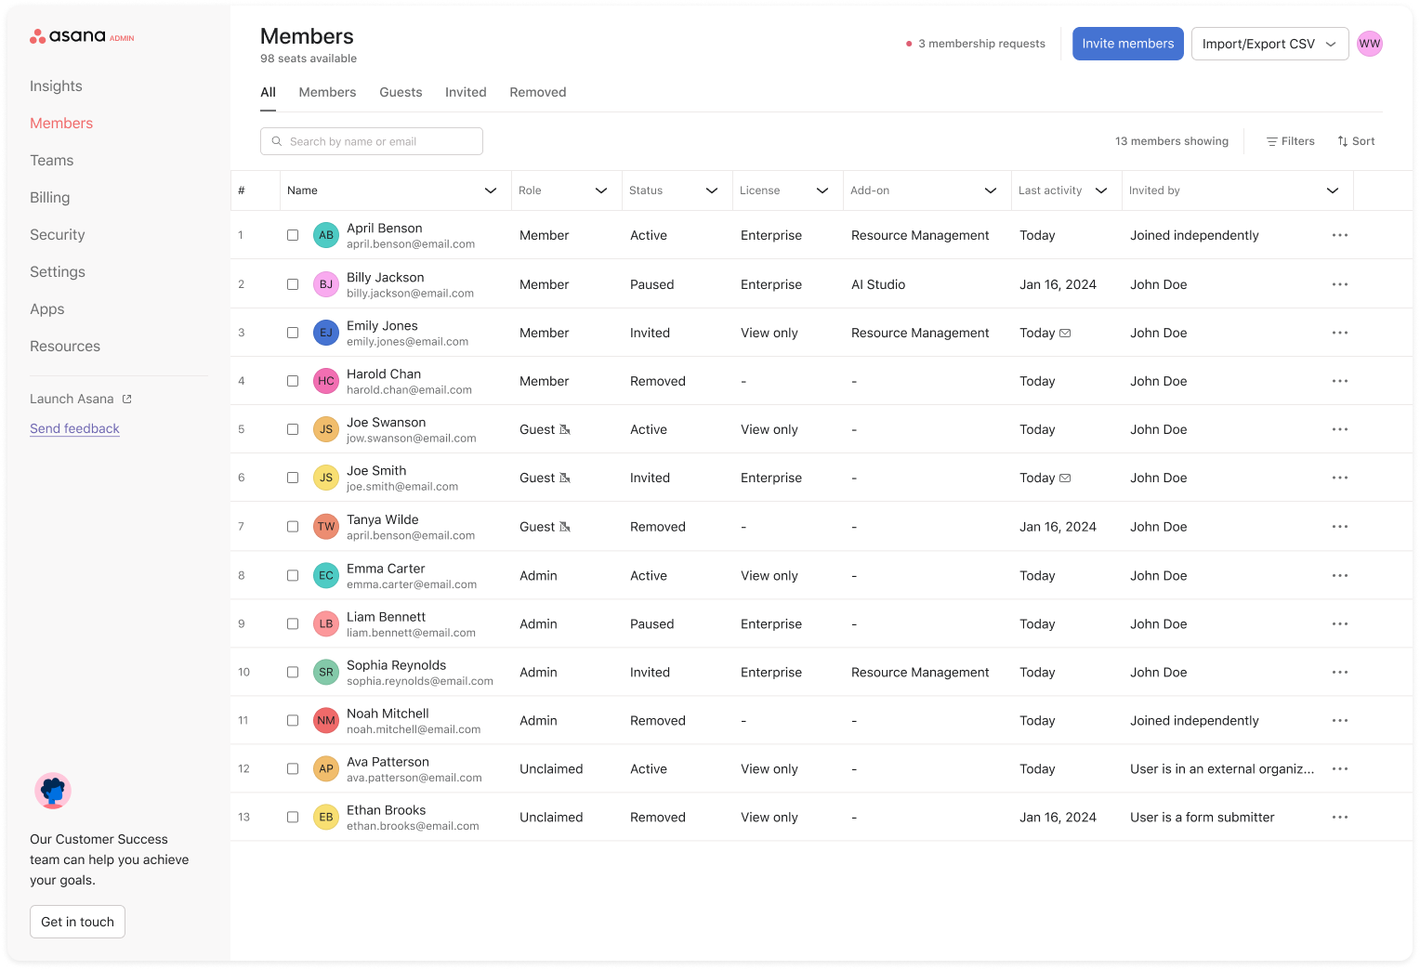
Task: Open the Filters icon button
Action: pos(1271,141)
